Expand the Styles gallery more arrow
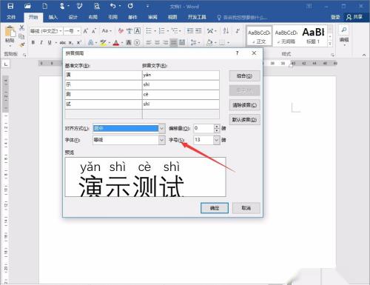The height and width of the screenshot is (285, 370). point(330,44)
